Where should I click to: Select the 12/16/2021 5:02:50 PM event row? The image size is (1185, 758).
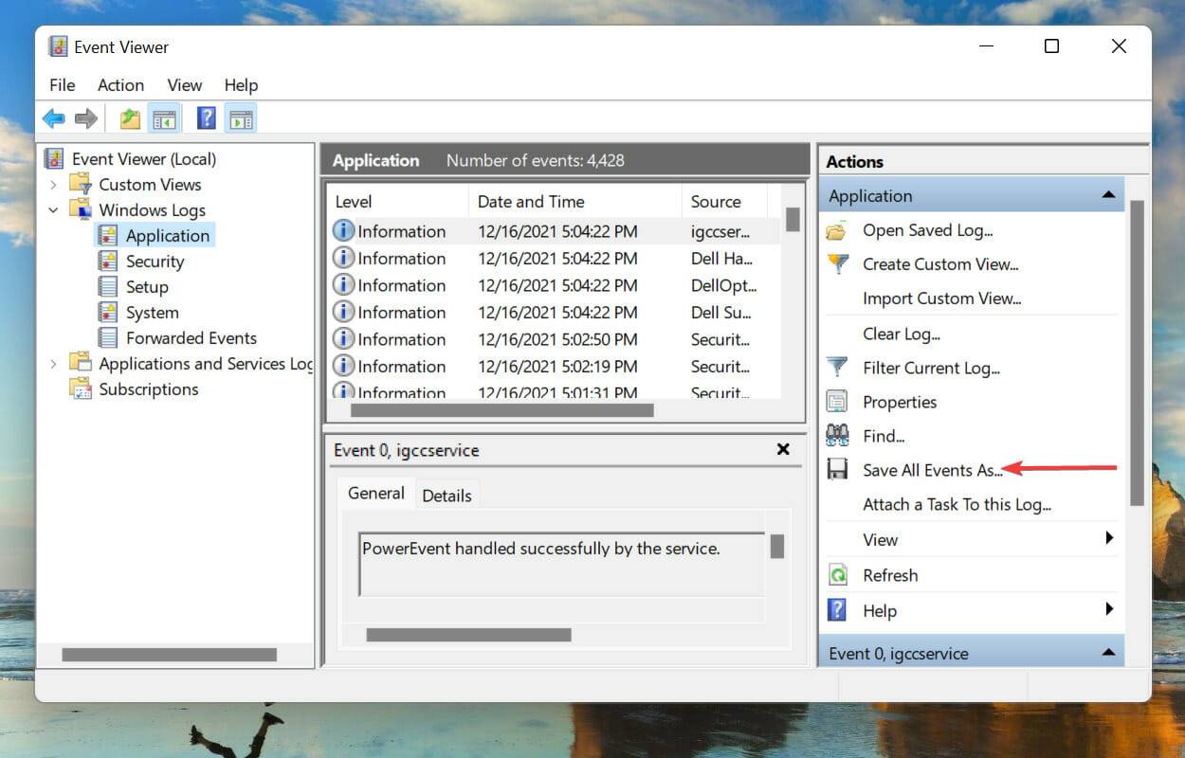pyautogui.click(x=554, y=339)
